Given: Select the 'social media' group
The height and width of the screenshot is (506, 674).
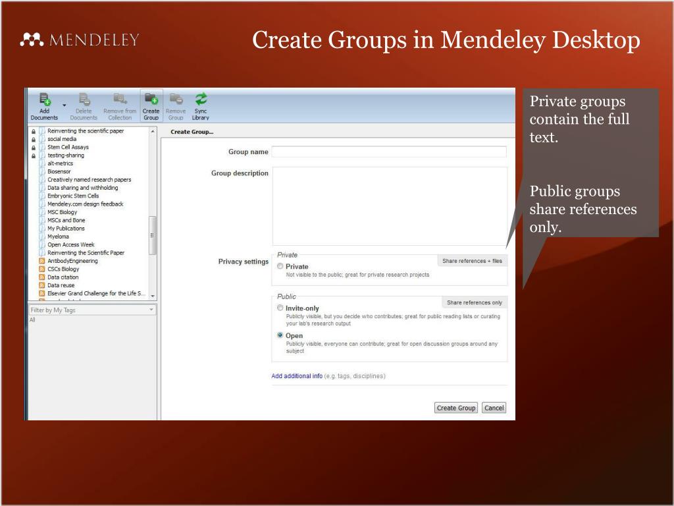Looking at the screenshot, I should coord(62,139).
